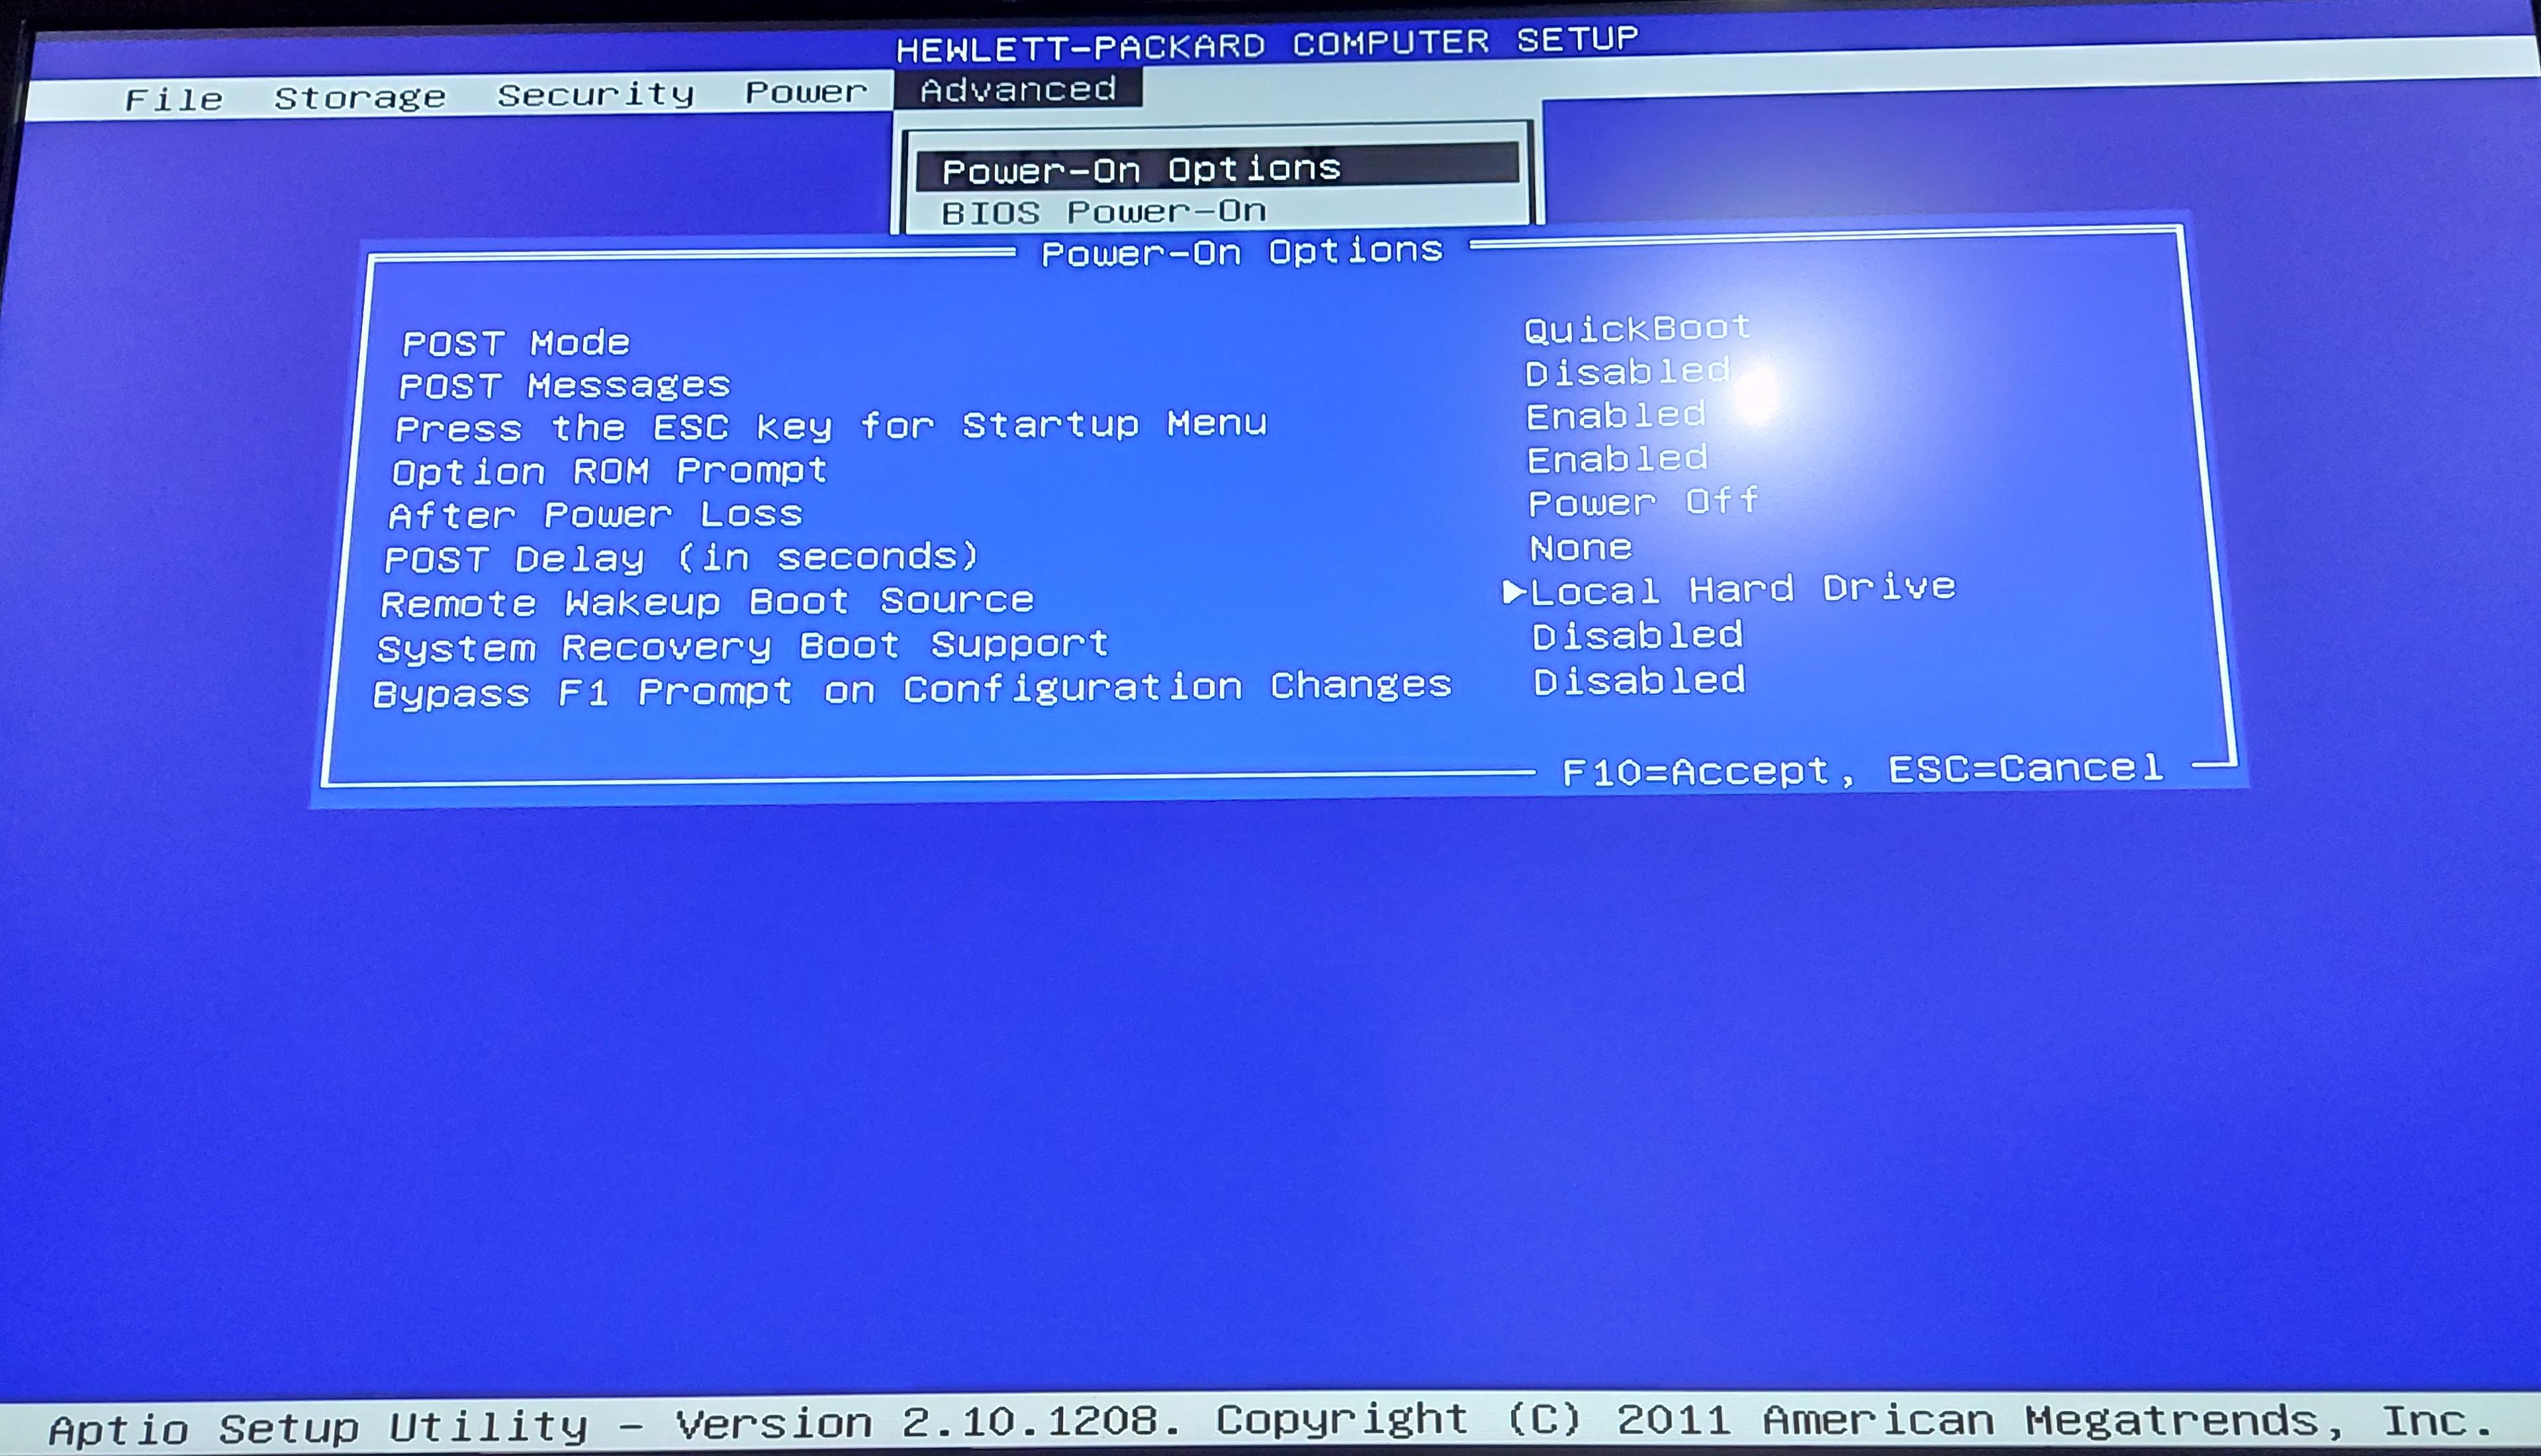Select the POST Messages setting label
Image resolution: width=2541 pixels, height=1456 pixels.
click(x=564, y=385)
